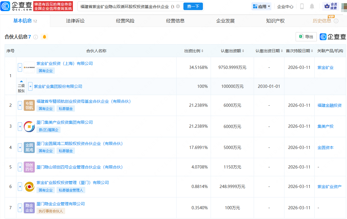The image size is (347, 219).
Task: Click the 查一下 search button
Action: pos(193,6)
